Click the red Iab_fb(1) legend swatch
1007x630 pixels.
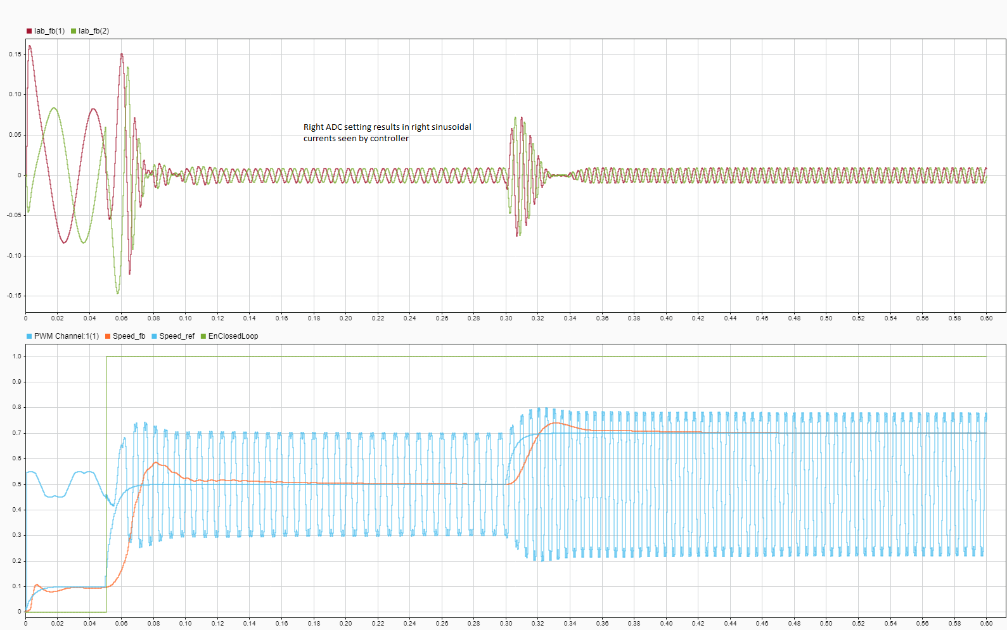pyautogui.click(x=29, y=31)
